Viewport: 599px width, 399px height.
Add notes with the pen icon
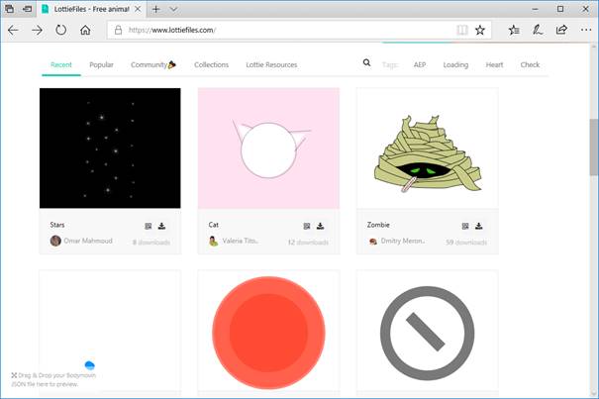(x=538, y=30)
